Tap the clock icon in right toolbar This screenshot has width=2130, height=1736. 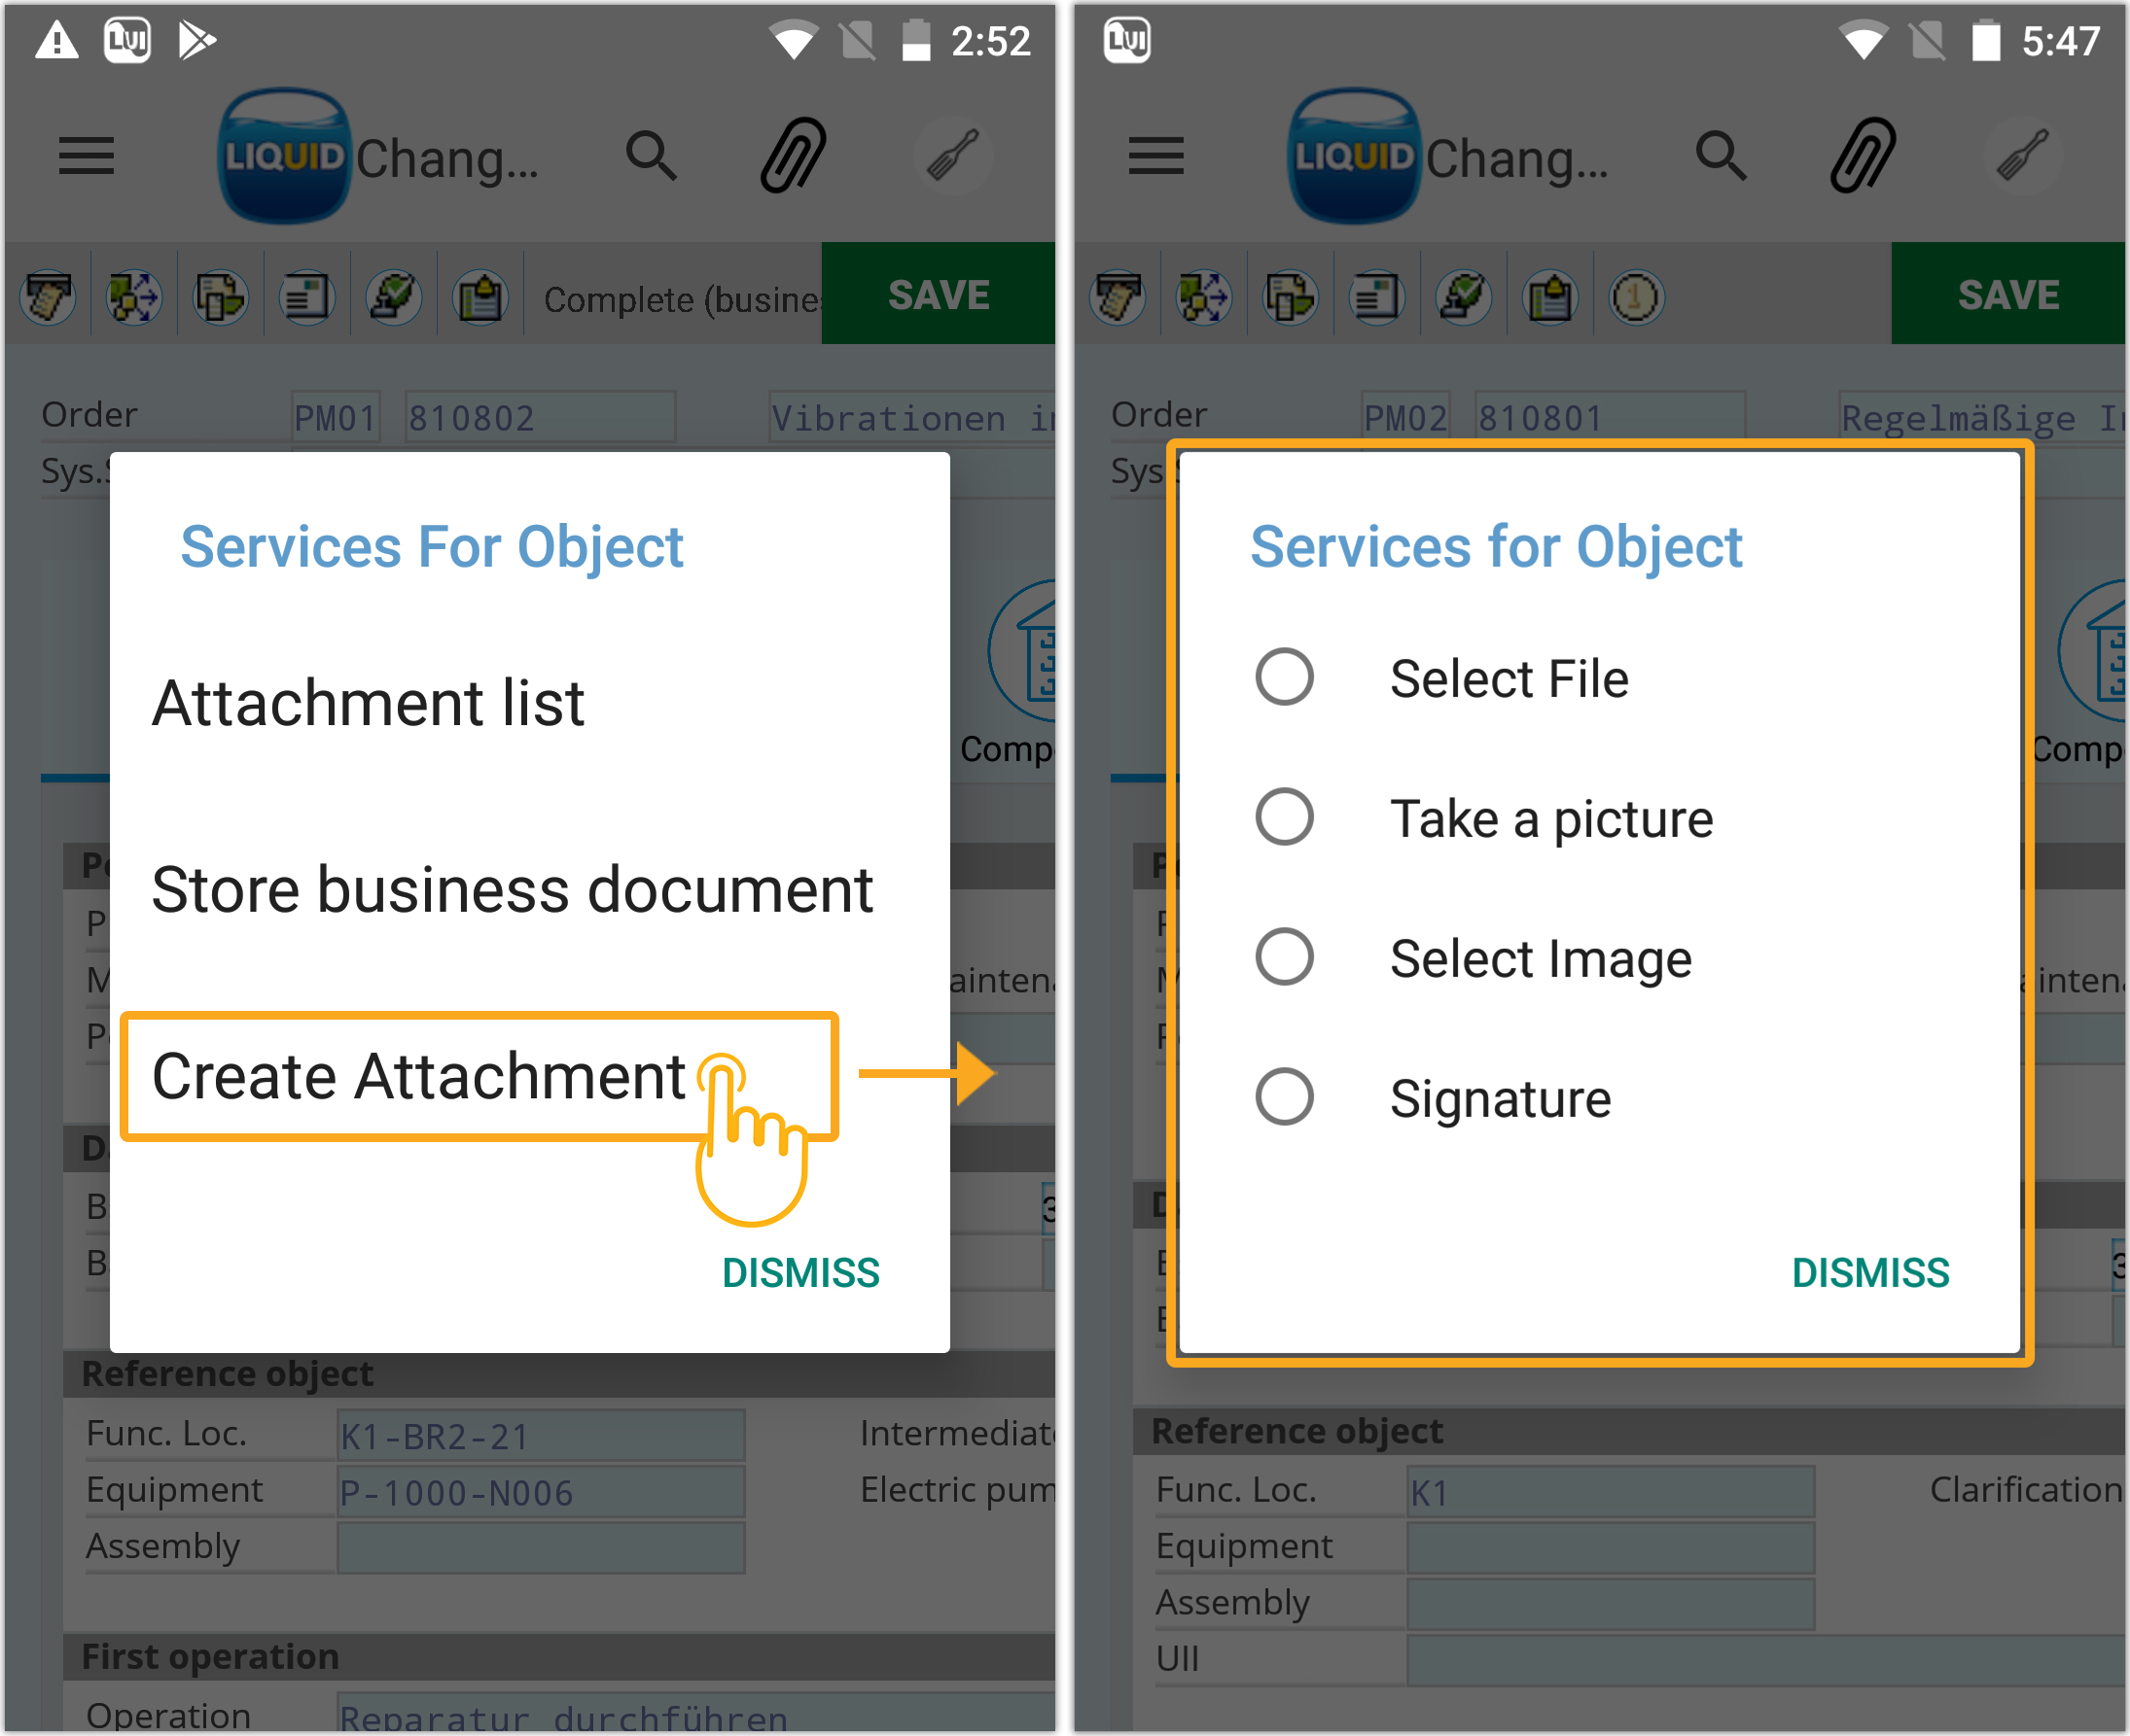pyautogui.click(x=1636, y=297)
